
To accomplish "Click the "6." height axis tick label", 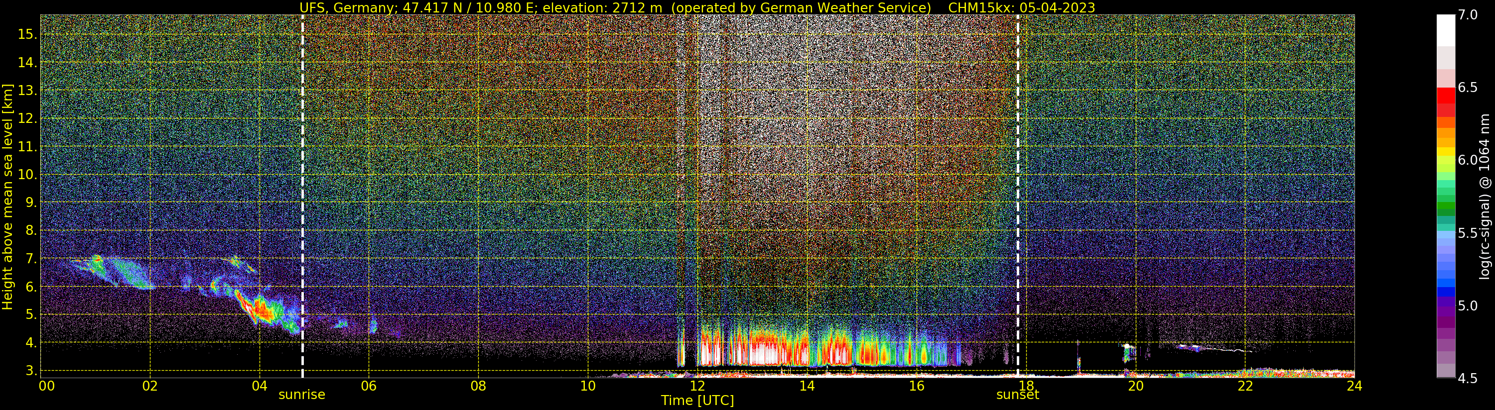I will click(x=32, y=287).
